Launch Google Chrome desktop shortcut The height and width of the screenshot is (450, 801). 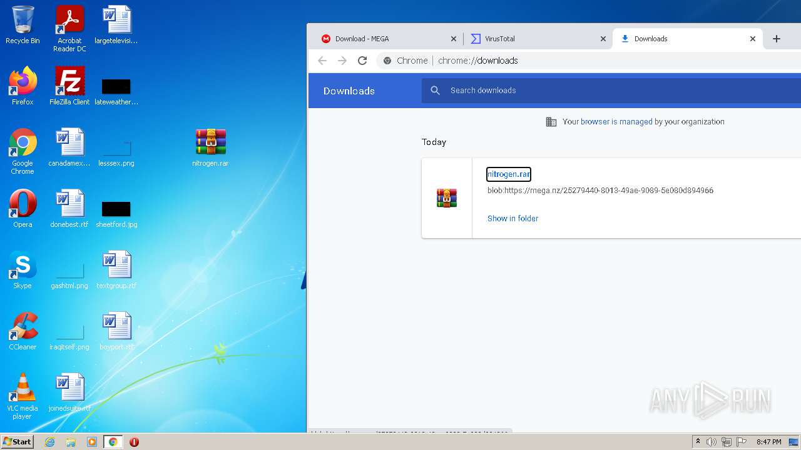pyautogui.click(x=23, y=151)
